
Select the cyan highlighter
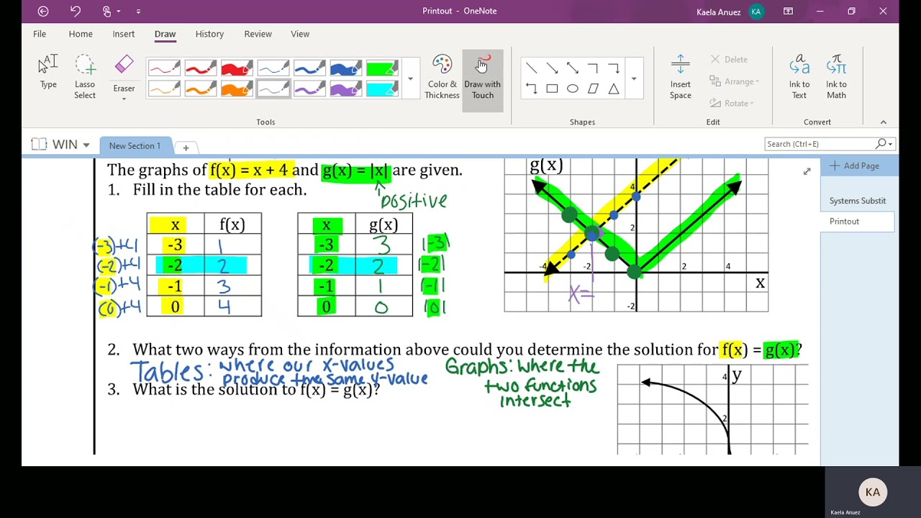[382, 88]
